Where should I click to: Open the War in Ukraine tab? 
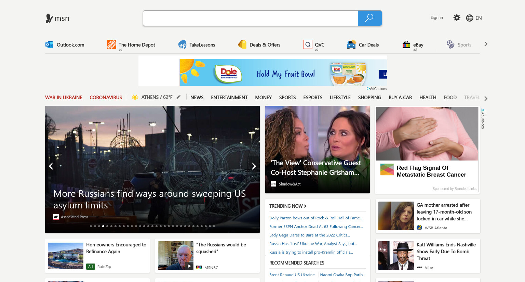[64, 98]
